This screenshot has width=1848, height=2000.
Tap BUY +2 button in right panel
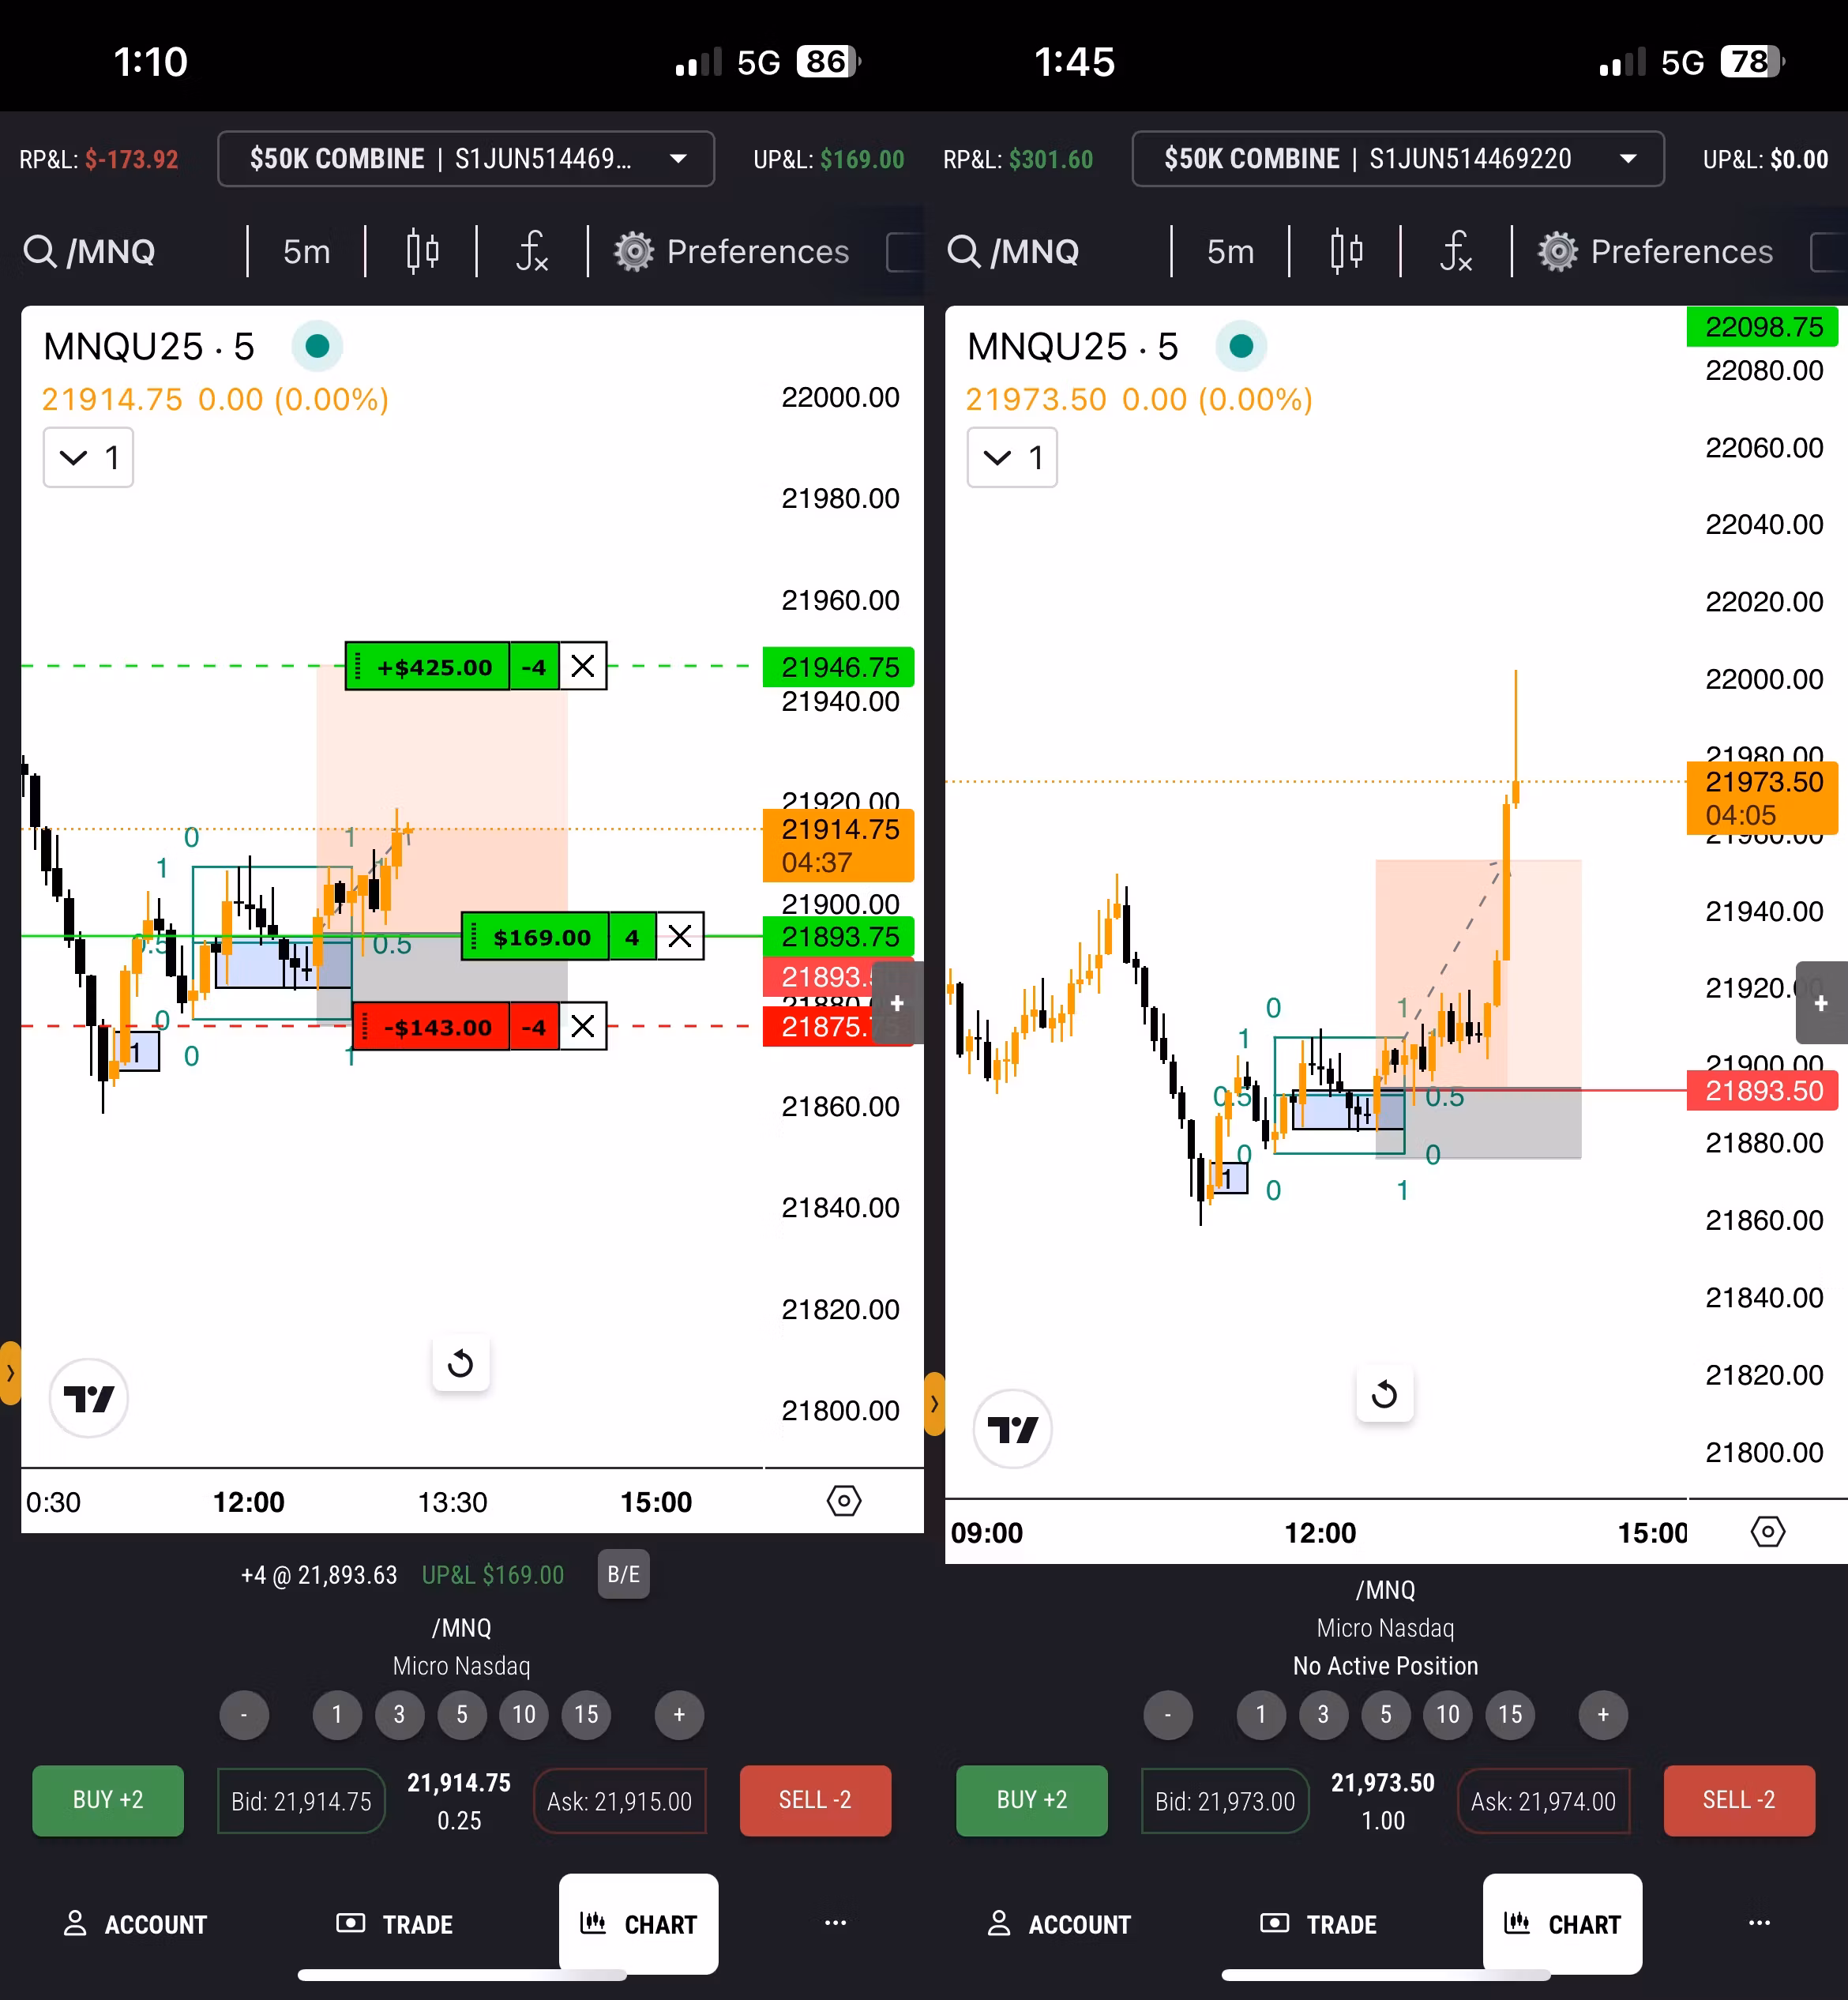[1032, 1800]
